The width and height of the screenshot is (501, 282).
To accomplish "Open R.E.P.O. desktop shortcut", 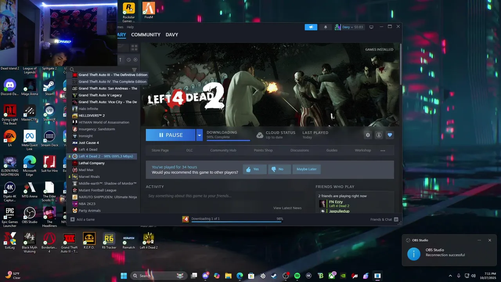I will tap(89, 241).
